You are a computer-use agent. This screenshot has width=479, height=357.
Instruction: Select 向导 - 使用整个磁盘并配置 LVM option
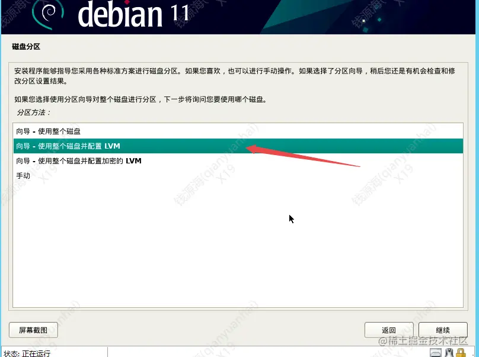click(238, 146)
